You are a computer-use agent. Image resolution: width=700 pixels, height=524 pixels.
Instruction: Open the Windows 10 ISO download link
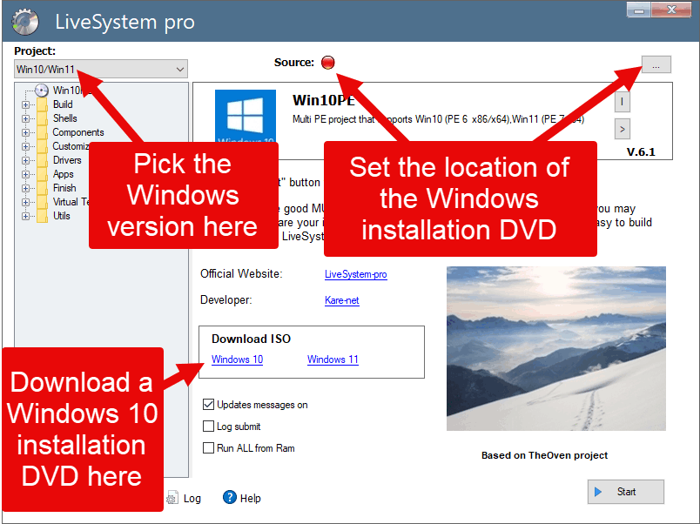(x=237, y=359)
